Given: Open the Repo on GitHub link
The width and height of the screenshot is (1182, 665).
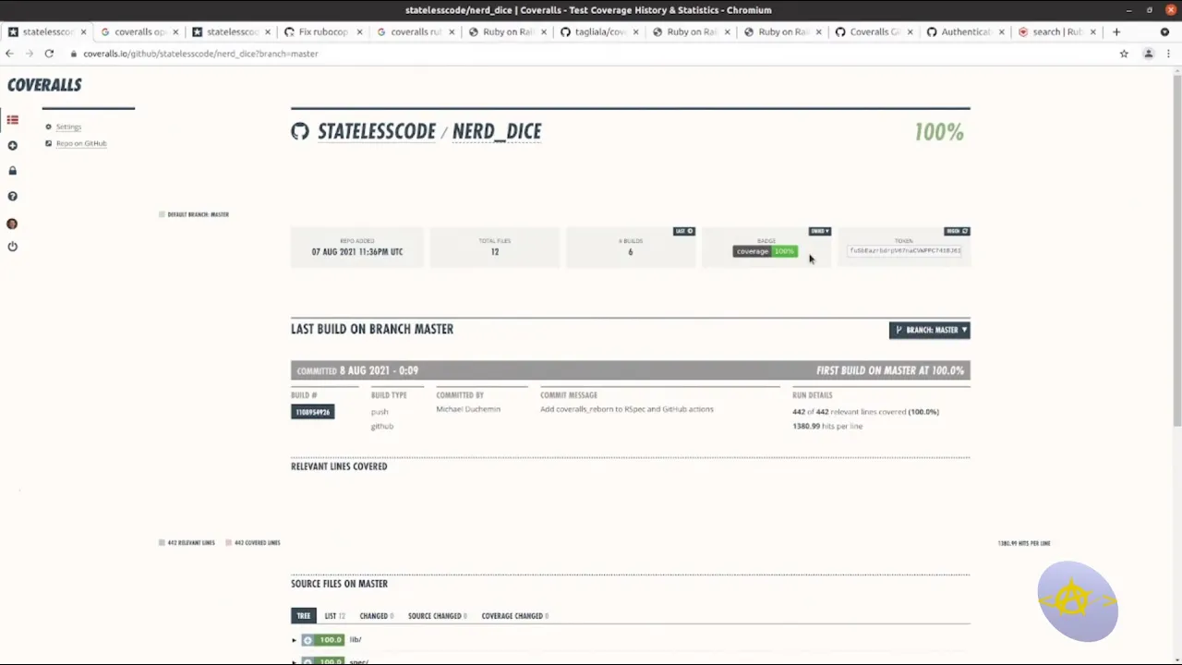Looking at the screenshot, I should [81, 143].
